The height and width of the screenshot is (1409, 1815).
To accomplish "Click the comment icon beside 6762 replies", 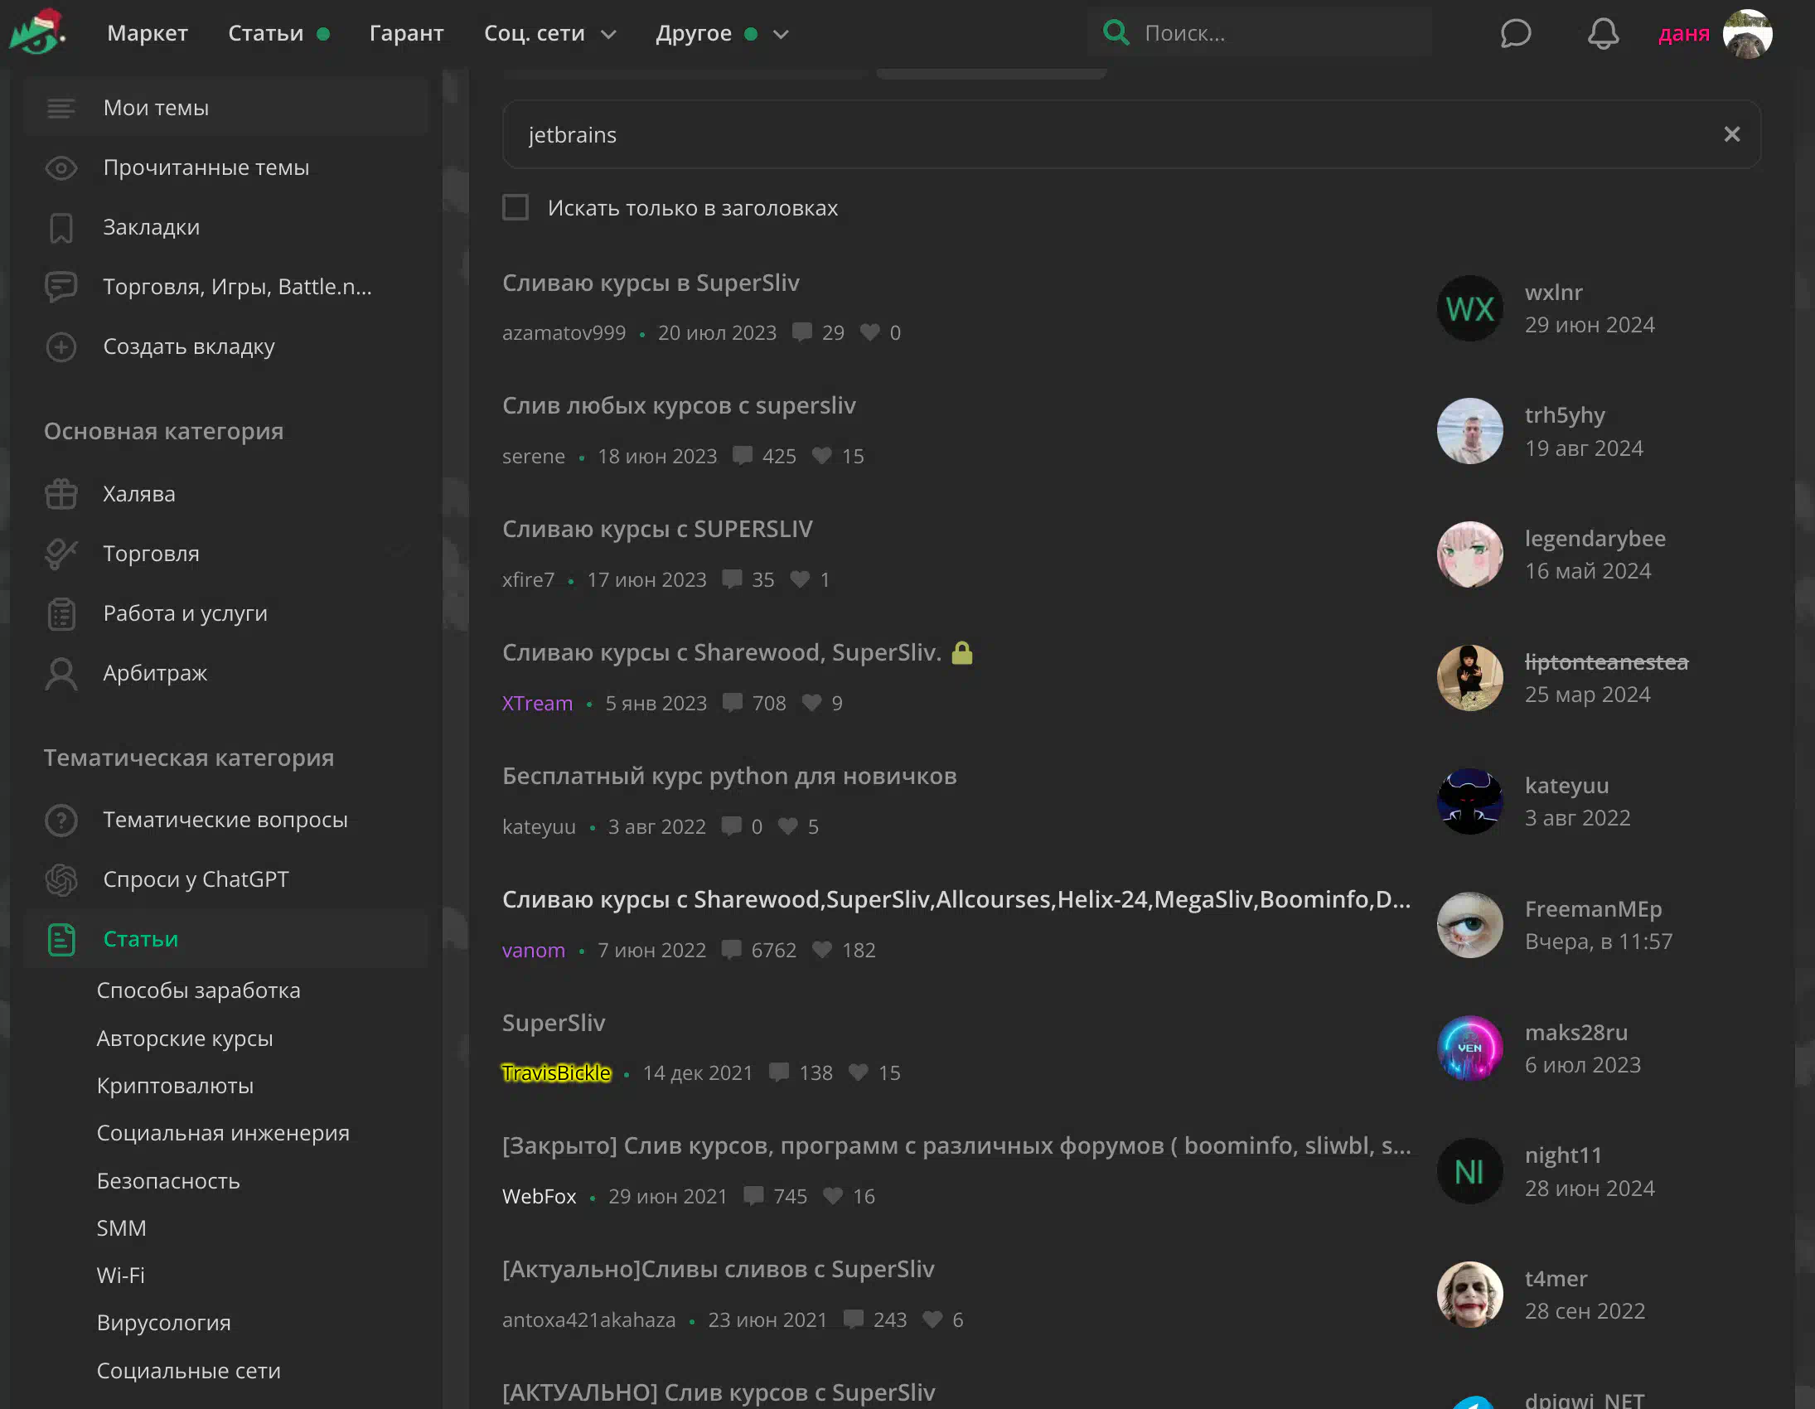I will [731, 949].
